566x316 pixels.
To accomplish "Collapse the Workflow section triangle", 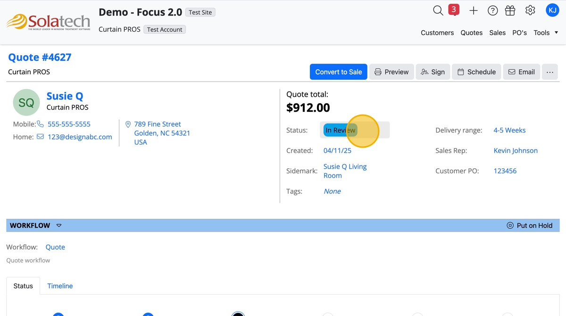I will click(x=59, y=225).
